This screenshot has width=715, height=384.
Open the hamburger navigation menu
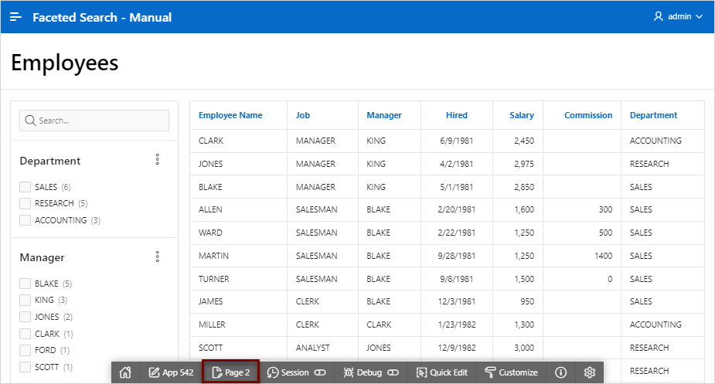(16, 17)
